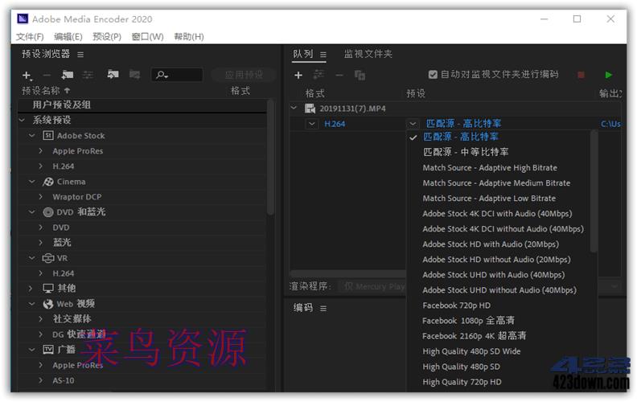The image size is (637, 402).
Task: Create a new preset group folder
Action: (x=68, y=75)
